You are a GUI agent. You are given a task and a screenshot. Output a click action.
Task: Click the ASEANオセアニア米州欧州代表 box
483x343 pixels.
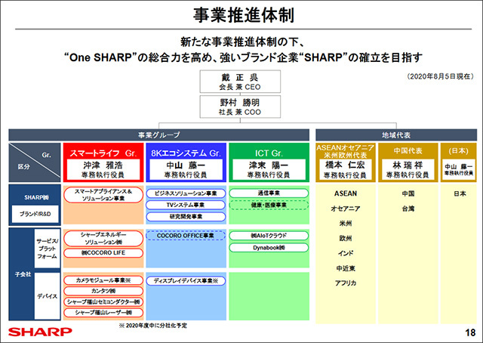click(346, 162)
